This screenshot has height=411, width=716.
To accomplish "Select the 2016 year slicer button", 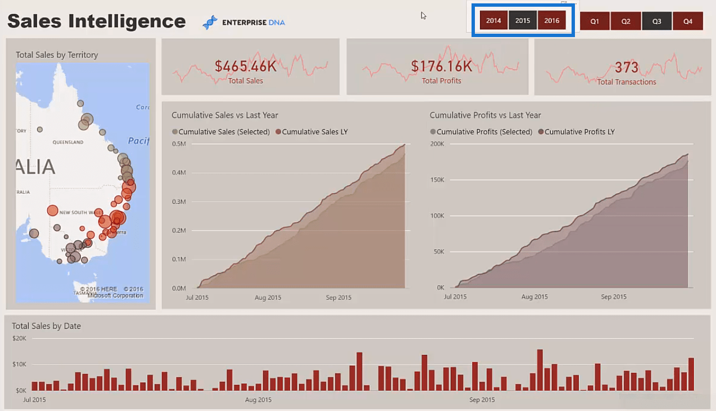I will 552,20.
